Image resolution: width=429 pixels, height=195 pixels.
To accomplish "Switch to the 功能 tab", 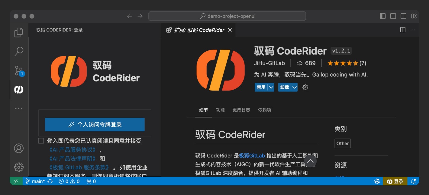I will tap(220, 110).
